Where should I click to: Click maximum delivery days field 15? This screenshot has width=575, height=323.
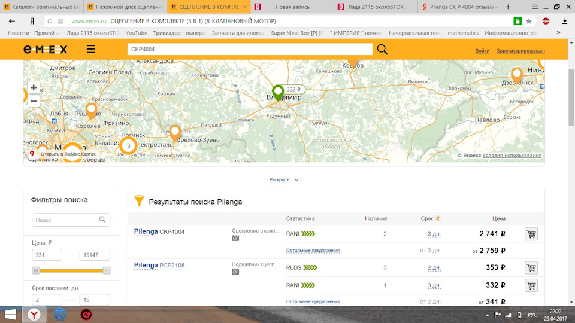click(95, 300)
